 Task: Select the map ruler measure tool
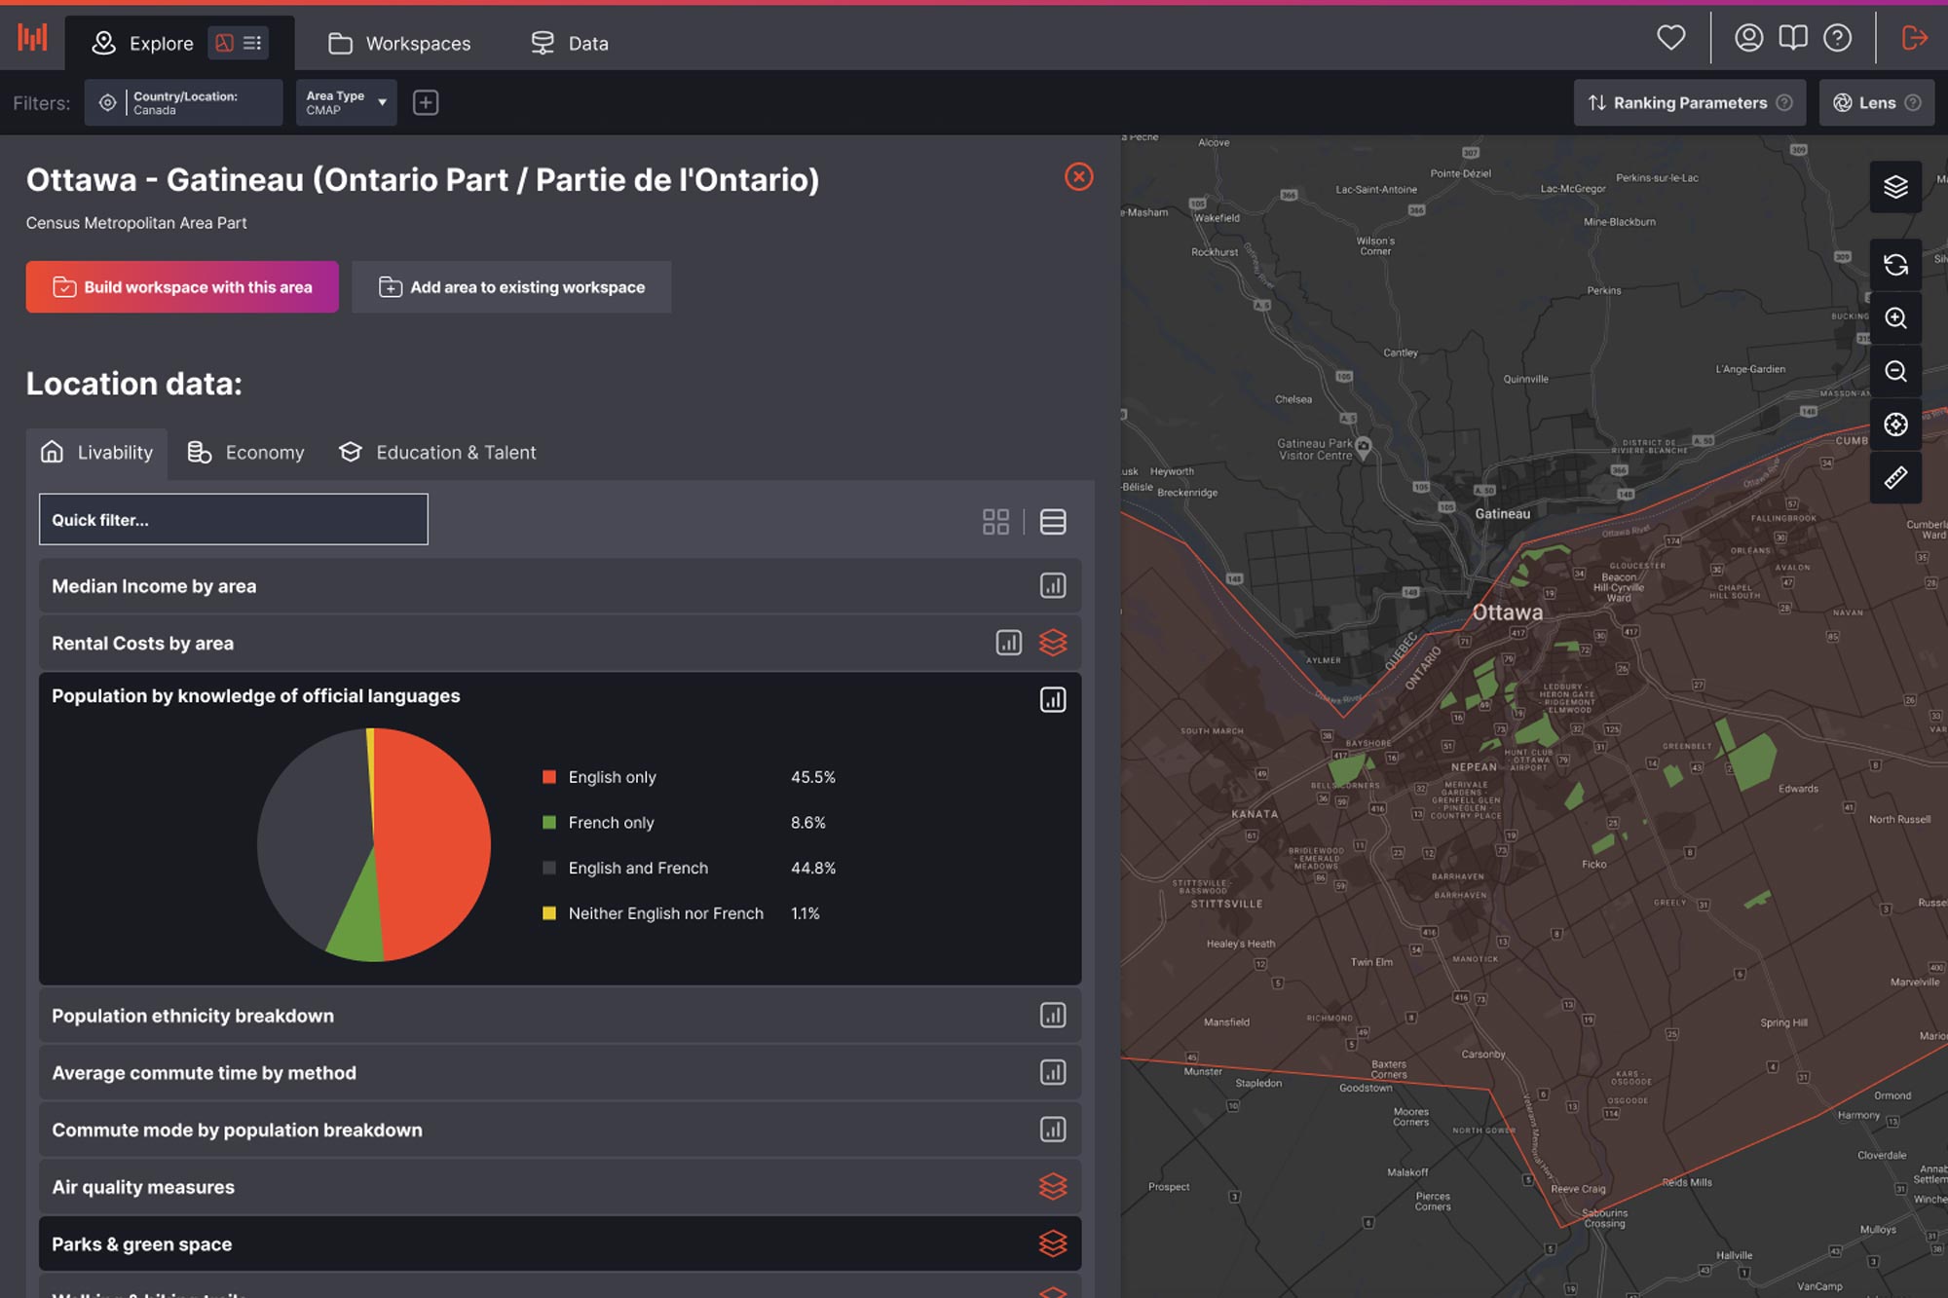[1895, 477]
